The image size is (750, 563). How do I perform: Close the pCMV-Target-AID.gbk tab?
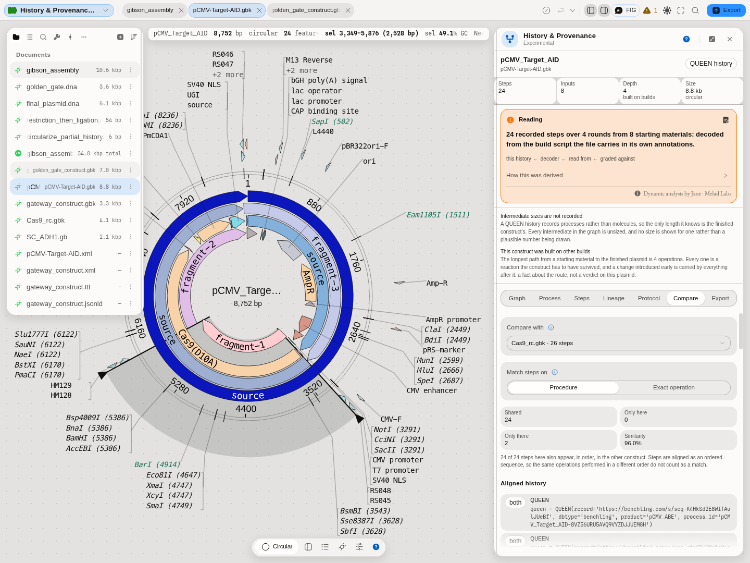pyautogui.click(x=259, y=10)
